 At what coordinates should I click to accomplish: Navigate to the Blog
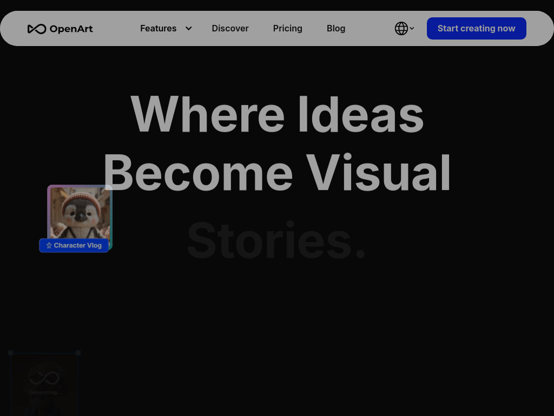point(335,29)
